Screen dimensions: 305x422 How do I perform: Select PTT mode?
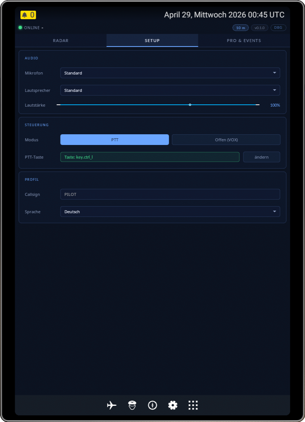tap(114, 140)
